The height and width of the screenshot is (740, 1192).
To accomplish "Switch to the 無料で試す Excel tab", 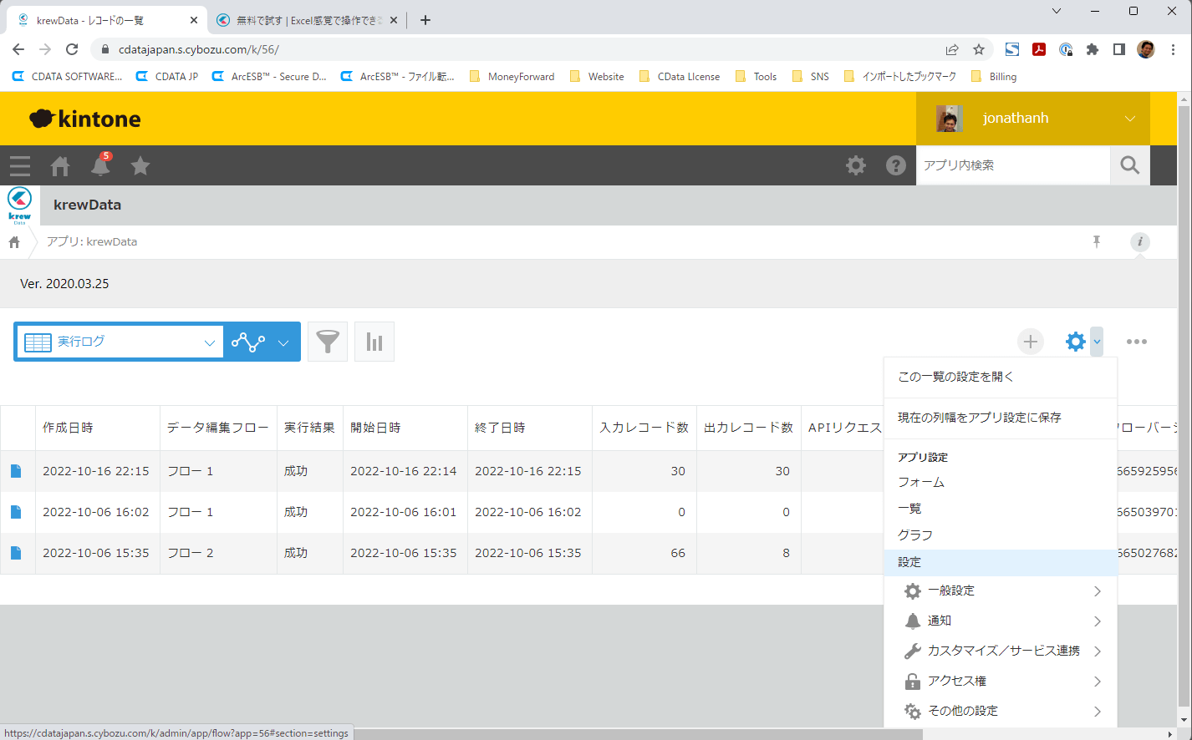I will point(306,20).
